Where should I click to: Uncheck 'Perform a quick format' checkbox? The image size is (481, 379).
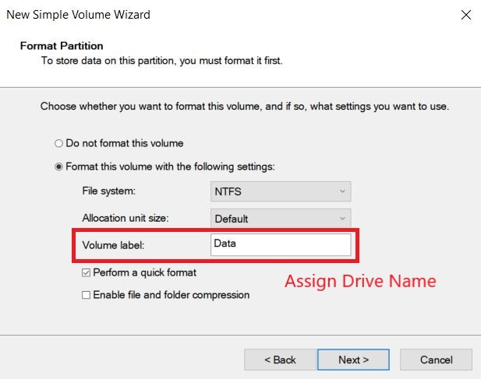point(87,272)
